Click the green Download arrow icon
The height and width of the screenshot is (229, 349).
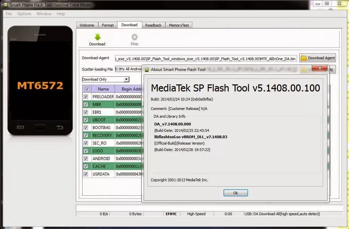[x=98, y=37]
